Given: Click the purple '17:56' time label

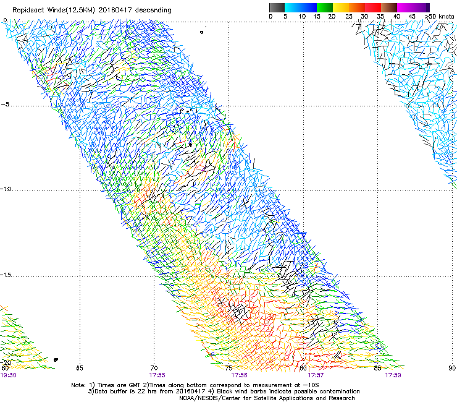Looking at the screenshot, I should [x=239, y=375].
